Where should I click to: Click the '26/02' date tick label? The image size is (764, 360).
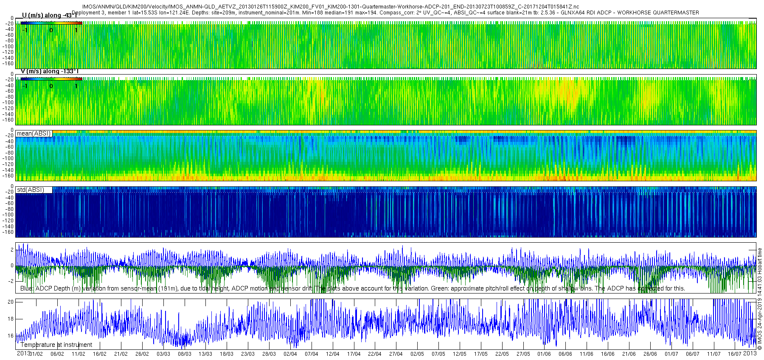[142, 354]
